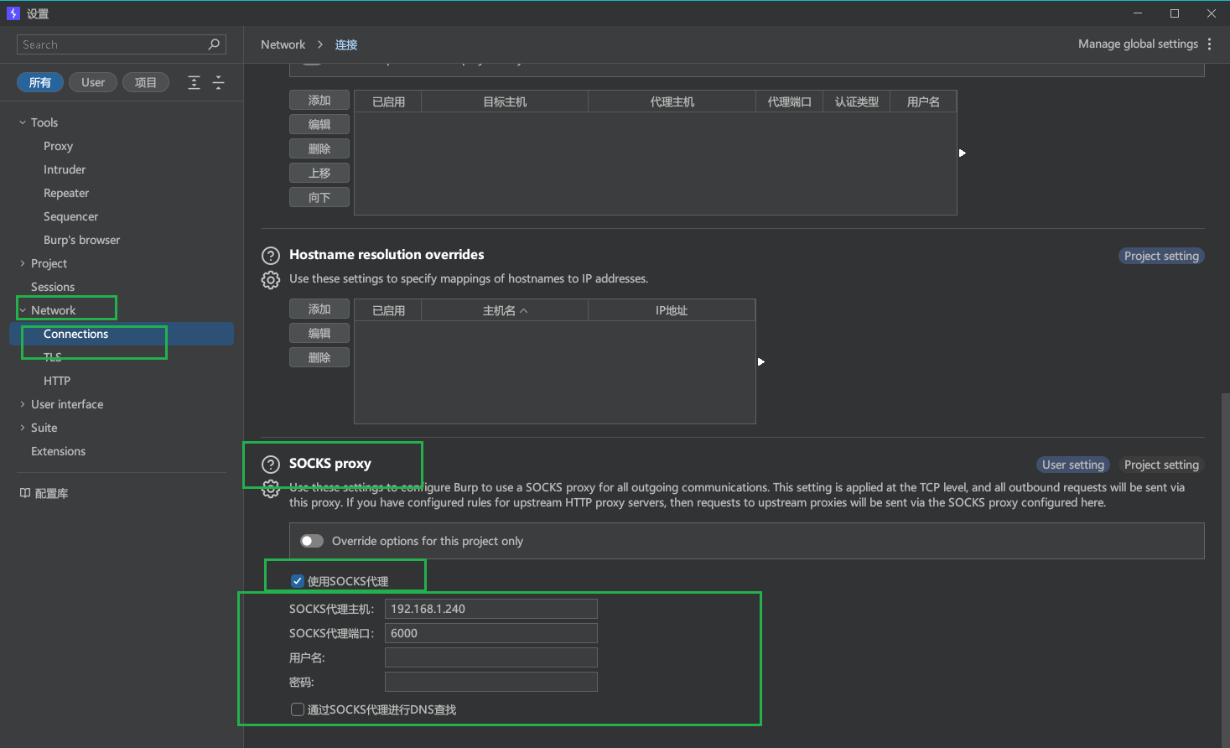Viewport: 1230px width, 748px height.
Task: Click 添加 button for upstream proxy table
Action: pyautogui.click(x=319, y=100)
